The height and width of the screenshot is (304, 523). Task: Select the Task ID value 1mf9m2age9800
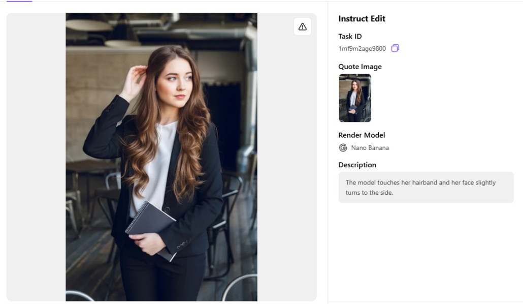(362, 49)
